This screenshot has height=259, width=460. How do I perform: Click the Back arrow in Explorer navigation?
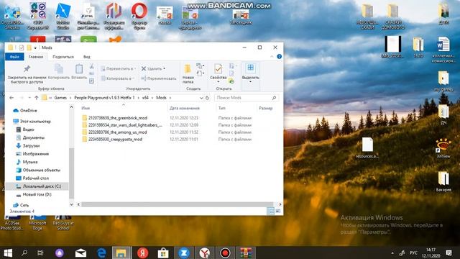click(11, 98)
